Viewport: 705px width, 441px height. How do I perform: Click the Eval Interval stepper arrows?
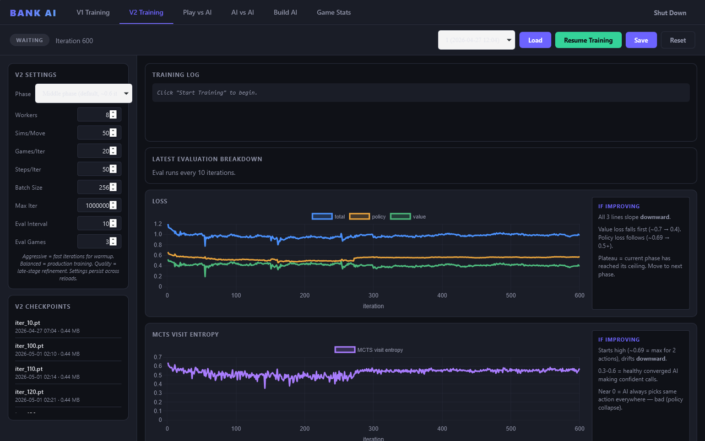(x=113, y=224)
